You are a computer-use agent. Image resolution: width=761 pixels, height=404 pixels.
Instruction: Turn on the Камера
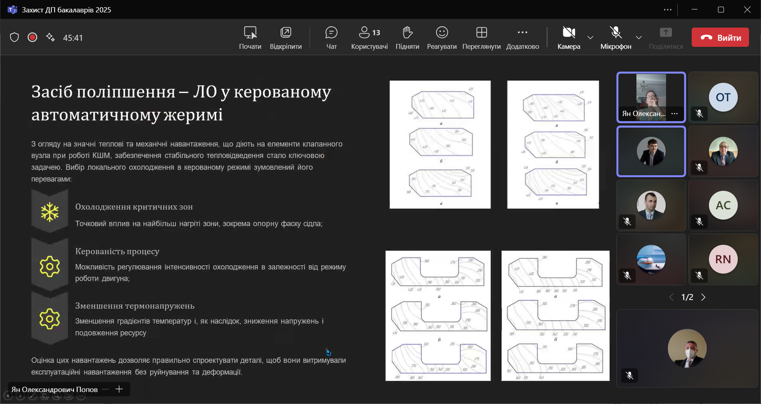(569, 38)
